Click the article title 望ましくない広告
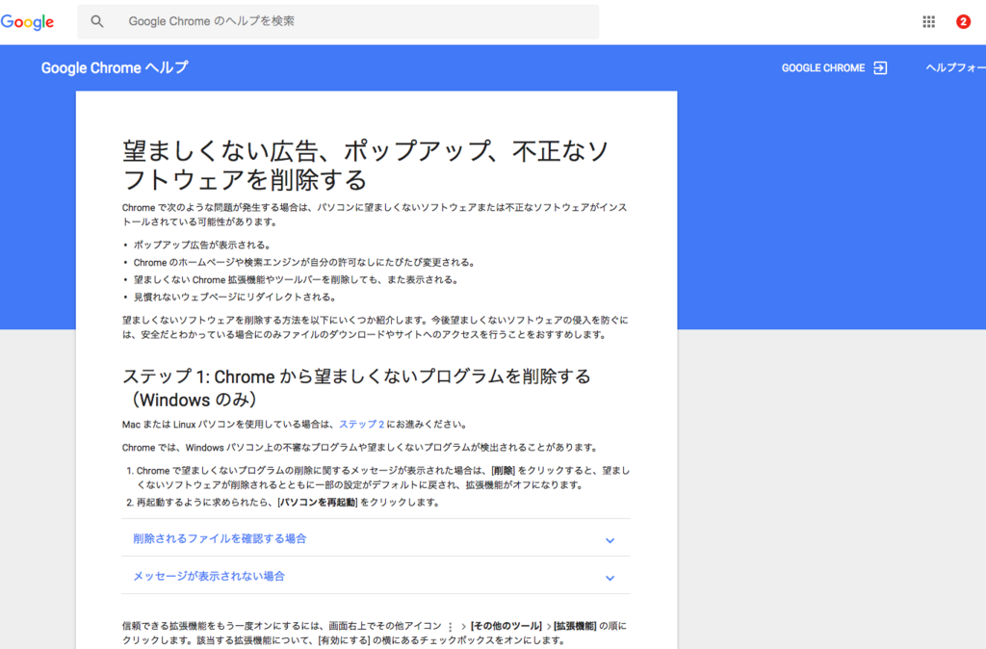The height and width of the screenshot is (649, 986). click(x=365, y=165)
